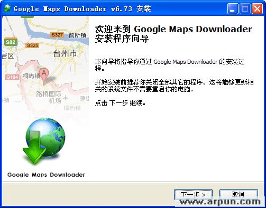Click the globe with green download arrow logo
The width and height of the screenshot is (266, 208).
point(44,141)
